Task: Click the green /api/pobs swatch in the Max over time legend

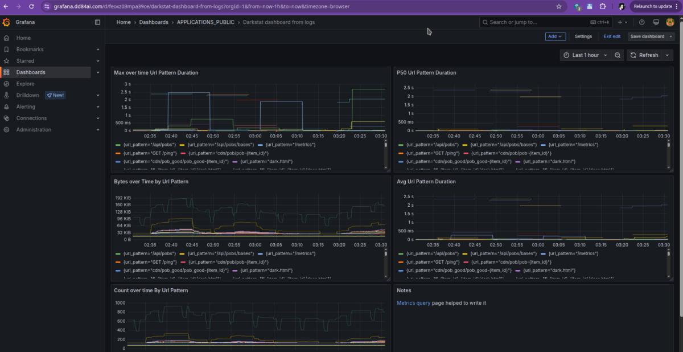Action: [118, 145]
